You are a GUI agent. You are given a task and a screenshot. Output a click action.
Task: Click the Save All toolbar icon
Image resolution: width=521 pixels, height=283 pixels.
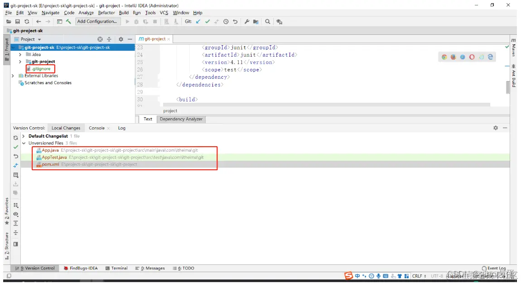pyautogui.click(x=18, y=22)
